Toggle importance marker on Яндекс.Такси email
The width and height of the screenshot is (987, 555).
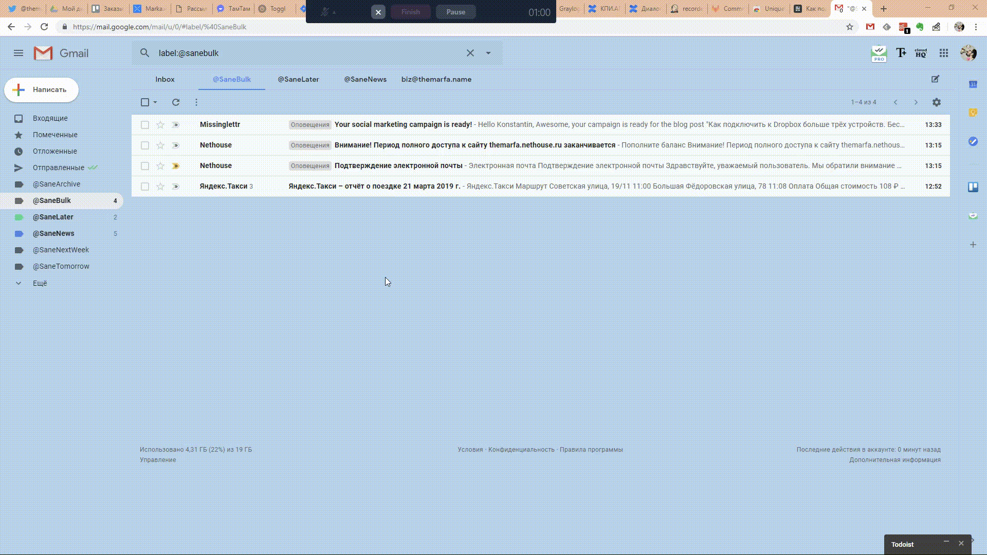pos(175,187)
